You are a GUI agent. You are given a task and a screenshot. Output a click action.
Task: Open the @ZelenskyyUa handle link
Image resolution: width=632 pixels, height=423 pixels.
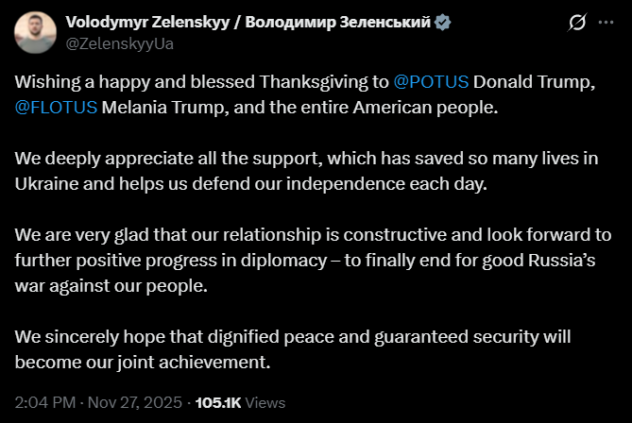point(119,42)
